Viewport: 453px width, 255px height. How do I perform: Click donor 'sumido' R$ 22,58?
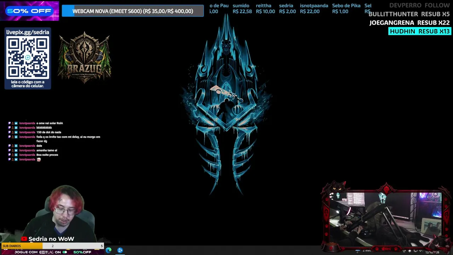click(242, 8)
